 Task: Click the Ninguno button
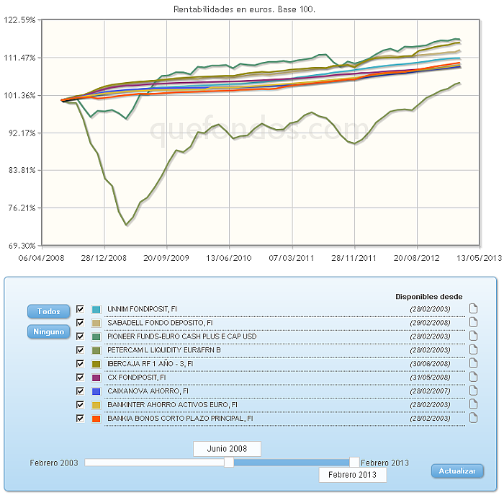tap(48, 331)
